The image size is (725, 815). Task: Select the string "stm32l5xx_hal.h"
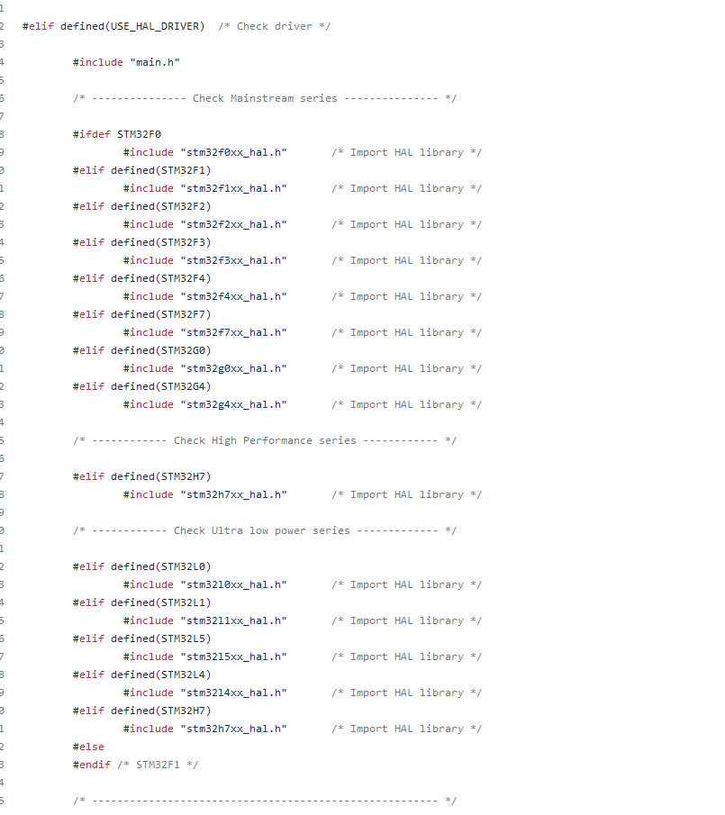tap(233, 657)
